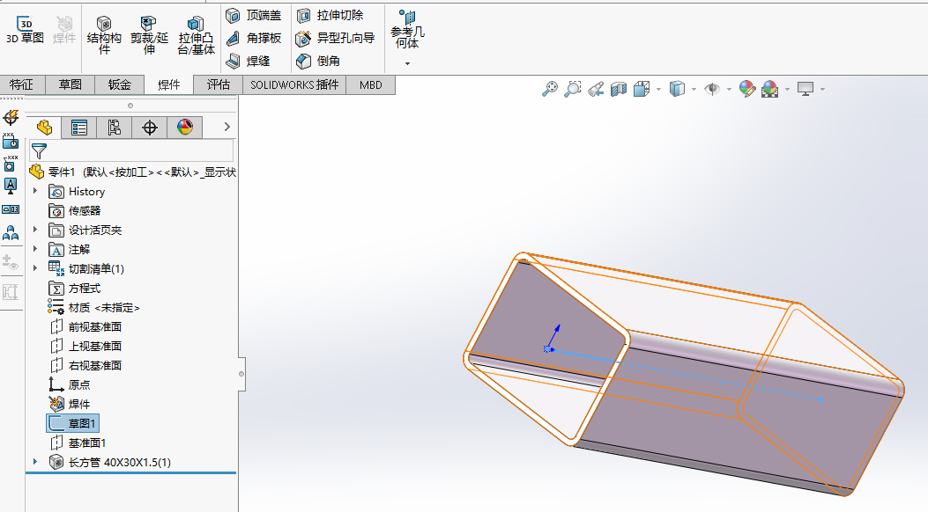Expand the 切割清单(1) cut list

pos(35,268)
